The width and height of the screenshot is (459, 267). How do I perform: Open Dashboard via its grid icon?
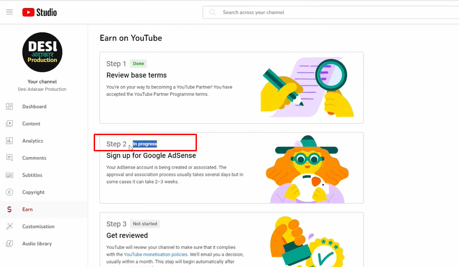9,107
